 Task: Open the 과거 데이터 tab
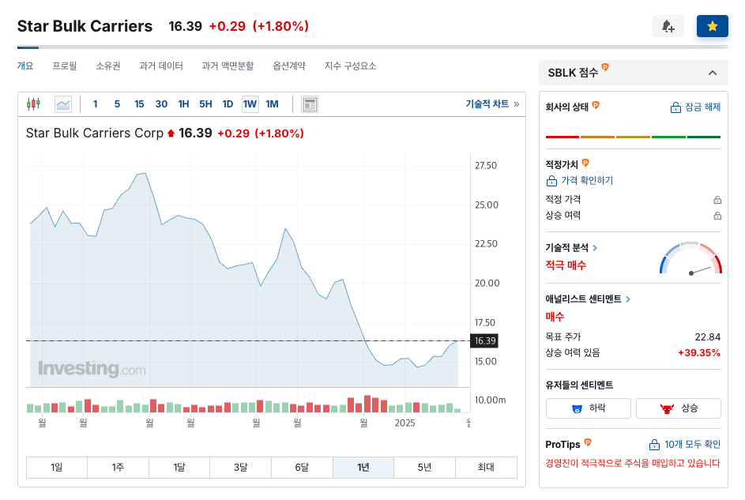click(160, 66)
